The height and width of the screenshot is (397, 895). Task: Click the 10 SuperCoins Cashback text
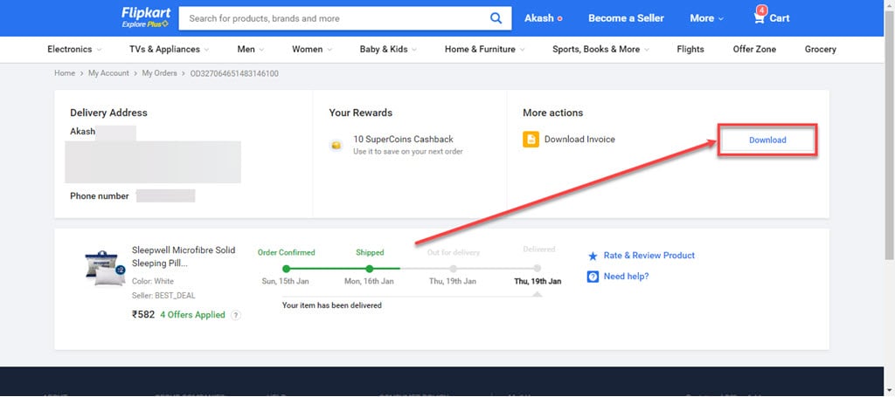pyautogui.click(x=403, y=140)
